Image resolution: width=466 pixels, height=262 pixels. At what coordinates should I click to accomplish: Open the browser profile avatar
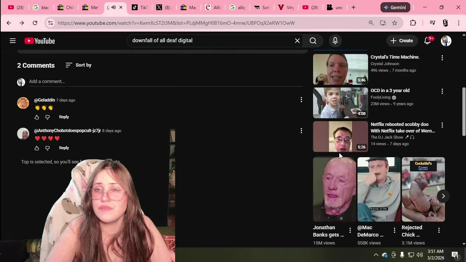tap(446, 23)
